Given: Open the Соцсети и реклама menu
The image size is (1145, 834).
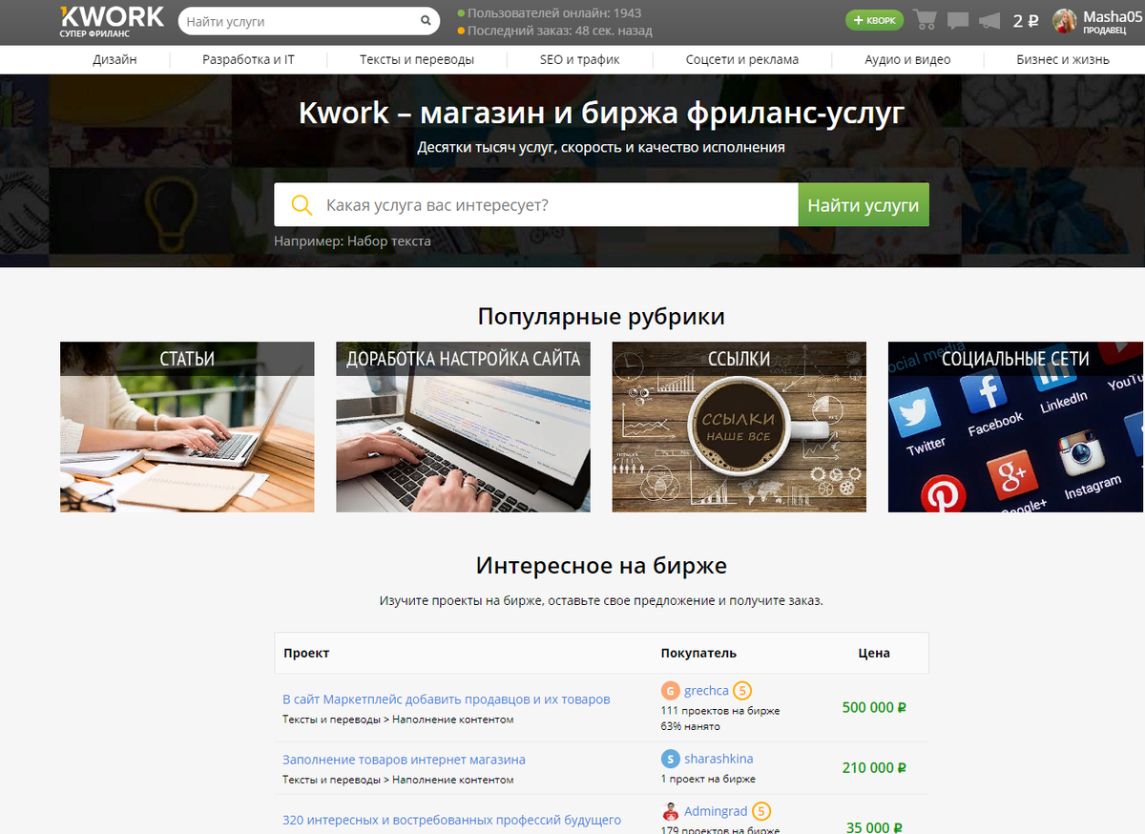Looking at the screenshot, I should 742,59.
